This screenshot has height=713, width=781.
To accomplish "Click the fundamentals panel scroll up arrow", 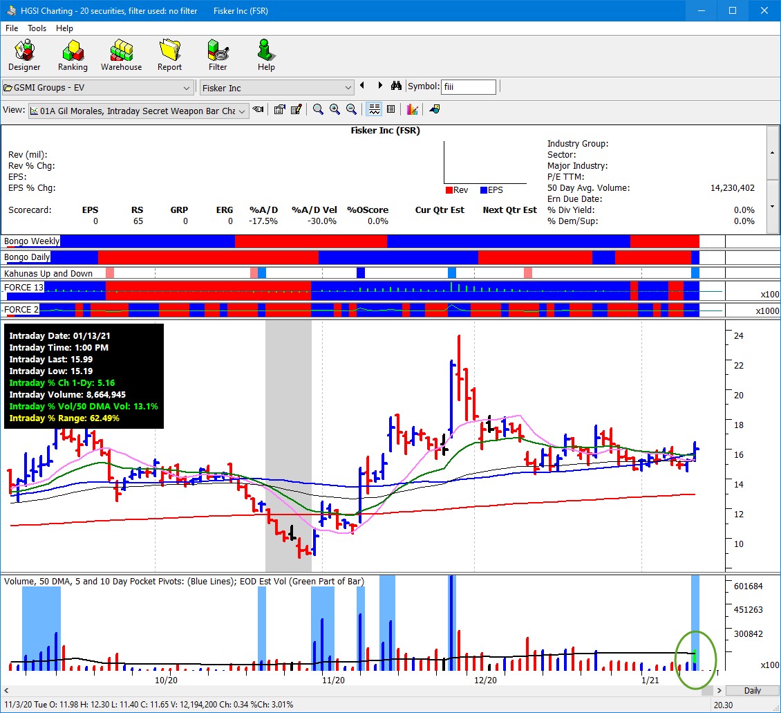I will tap(773, 152).
